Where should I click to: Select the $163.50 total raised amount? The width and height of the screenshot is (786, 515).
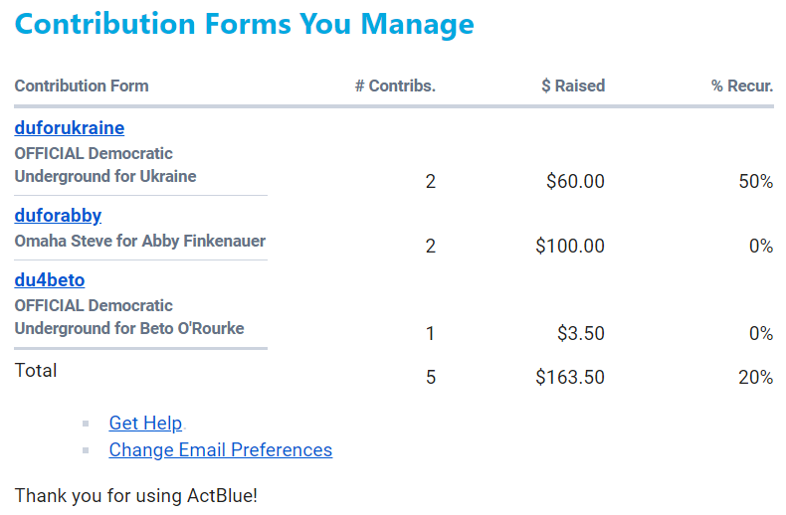570,378
